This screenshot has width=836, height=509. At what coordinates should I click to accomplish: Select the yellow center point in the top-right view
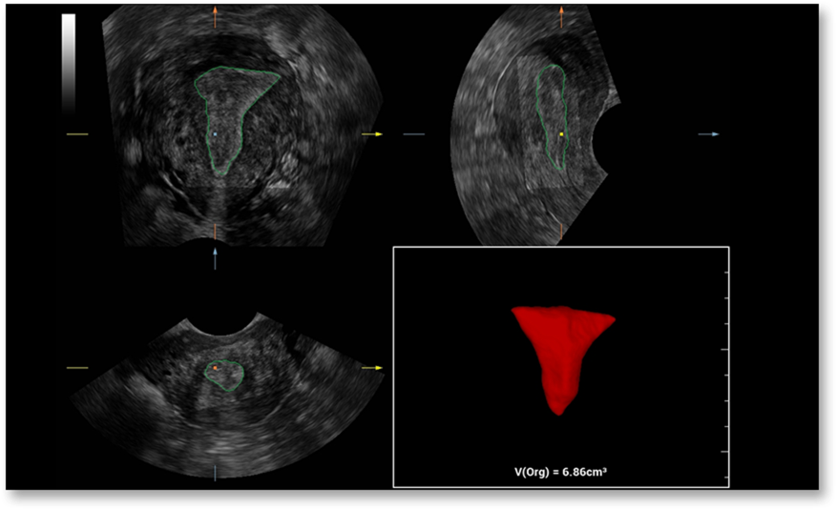tap(562, 135)
